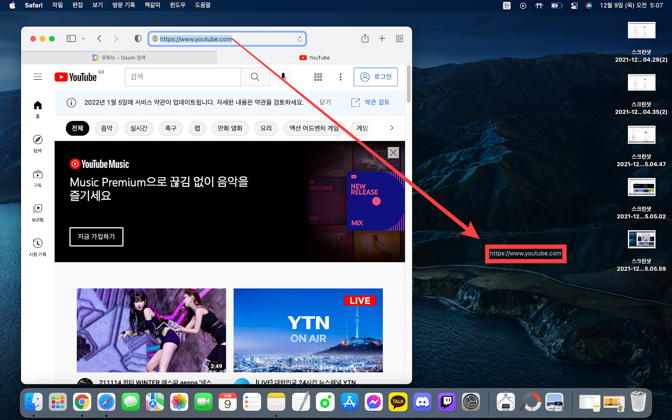Show the tab overview grid
The image size is (672, 420).
pos(399,39)
